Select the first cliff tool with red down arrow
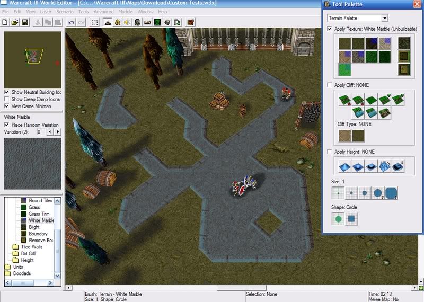Screen dimensions: 424x302 [345, 100]
